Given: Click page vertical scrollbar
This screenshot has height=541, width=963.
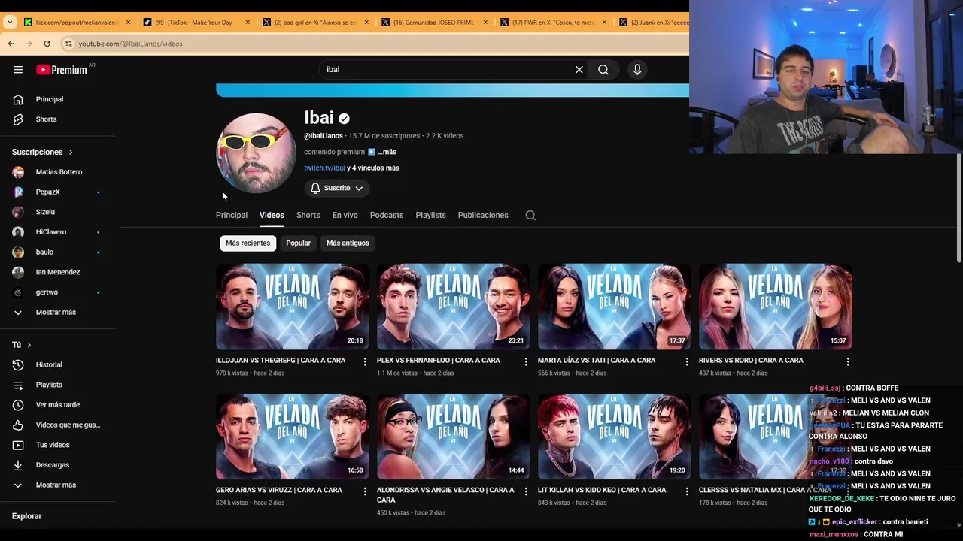Looking at the screenshot, I should tap(958, 209).
